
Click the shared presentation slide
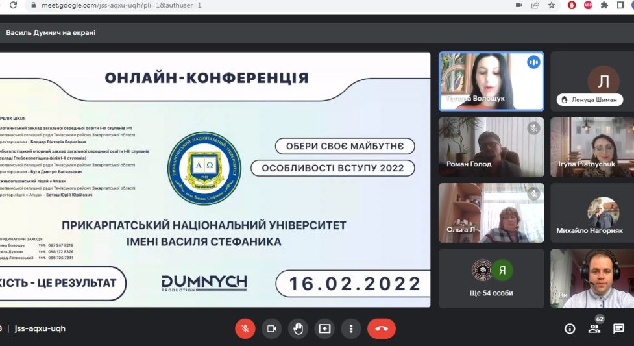[x=214, y=179]
